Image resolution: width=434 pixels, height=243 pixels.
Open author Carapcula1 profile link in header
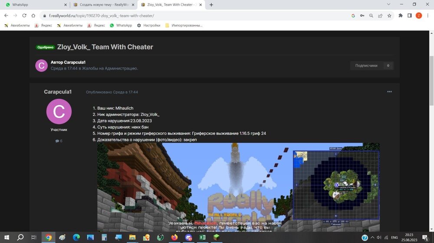[x=75, y=62]
